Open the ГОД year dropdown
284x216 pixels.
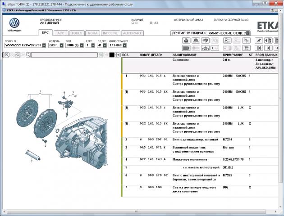pos(82,45)
